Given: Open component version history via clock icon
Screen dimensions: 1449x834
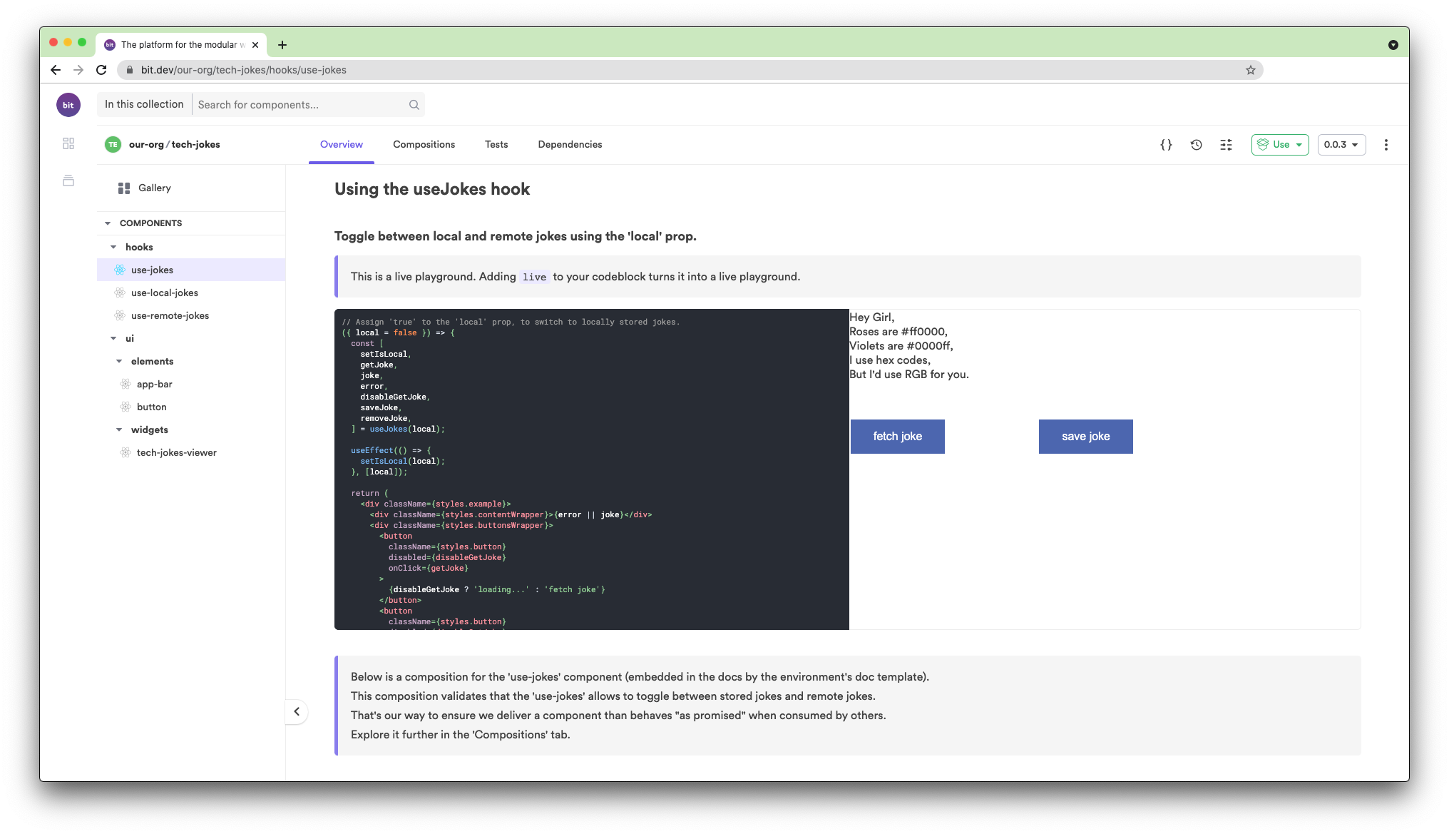Looking at the screenshot, I should [x=1197, y=144].
